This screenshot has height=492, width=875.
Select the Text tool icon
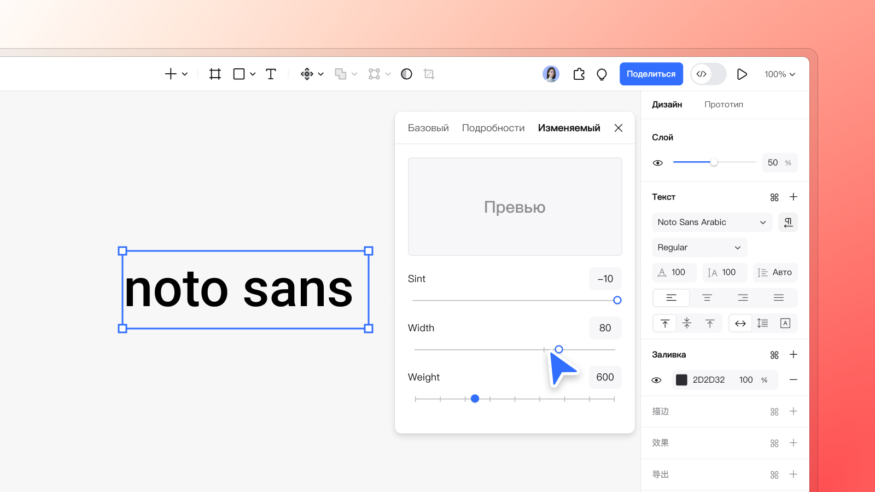pyautogui.click(x=271, y=74)
